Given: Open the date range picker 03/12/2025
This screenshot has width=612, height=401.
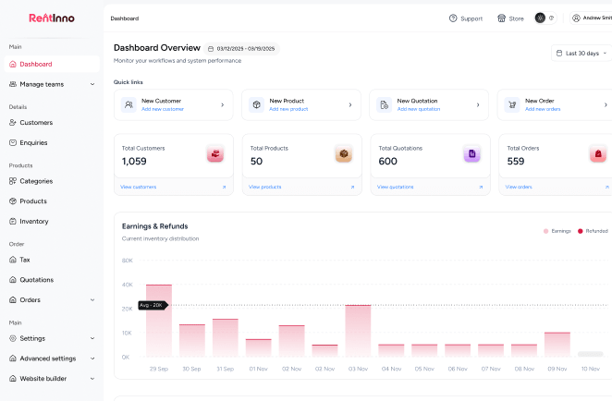Looking at the screenshot, I should pyautogui.click(x=241, y=49).
